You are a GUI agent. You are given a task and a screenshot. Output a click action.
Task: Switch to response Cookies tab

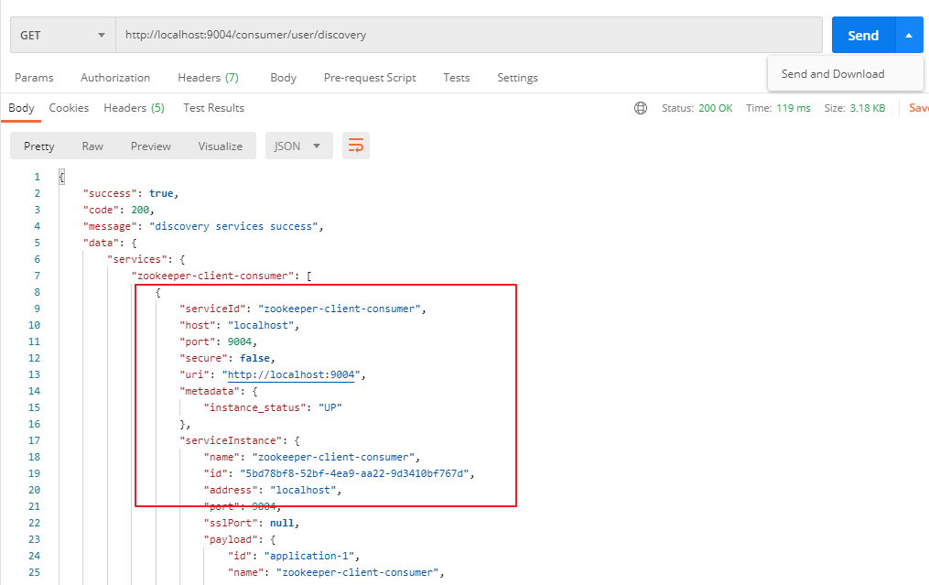(x=69, y=108)
